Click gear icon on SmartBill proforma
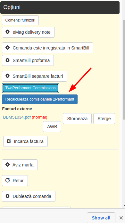This screenshot has width=125, height=223. [x=7, y=60]
